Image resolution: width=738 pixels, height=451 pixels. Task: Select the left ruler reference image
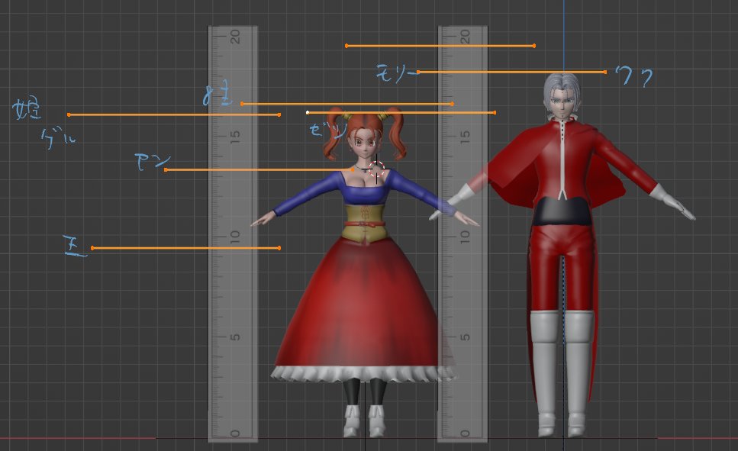click(x=233, y=234)
